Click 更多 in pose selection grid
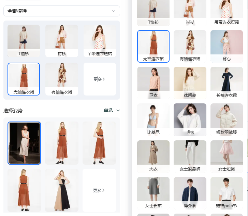This screenshot has width=248, height=216. [x=99, y=190]
